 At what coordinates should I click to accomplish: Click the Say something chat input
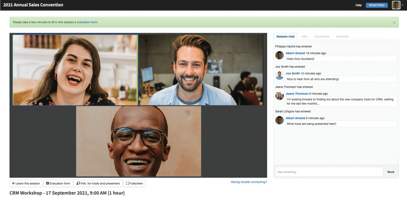point(329,172)
